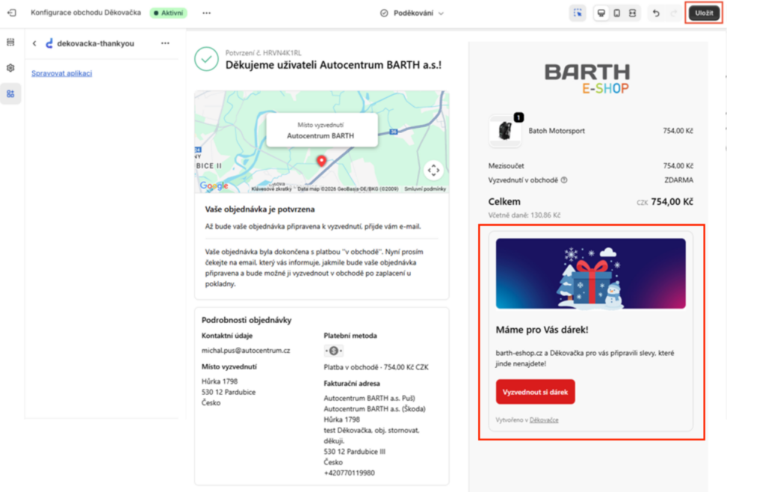The height and width of the screenshot is (492, 765).
Task: Click the exit editor icon
Action: click(x=11, y=13)
